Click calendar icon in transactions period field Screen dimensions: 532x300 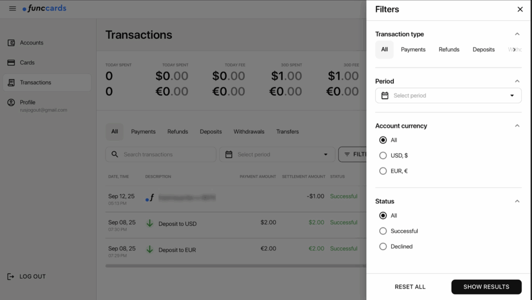229,154
